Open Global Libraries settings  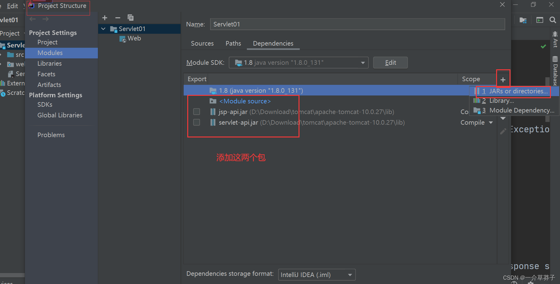60,115
